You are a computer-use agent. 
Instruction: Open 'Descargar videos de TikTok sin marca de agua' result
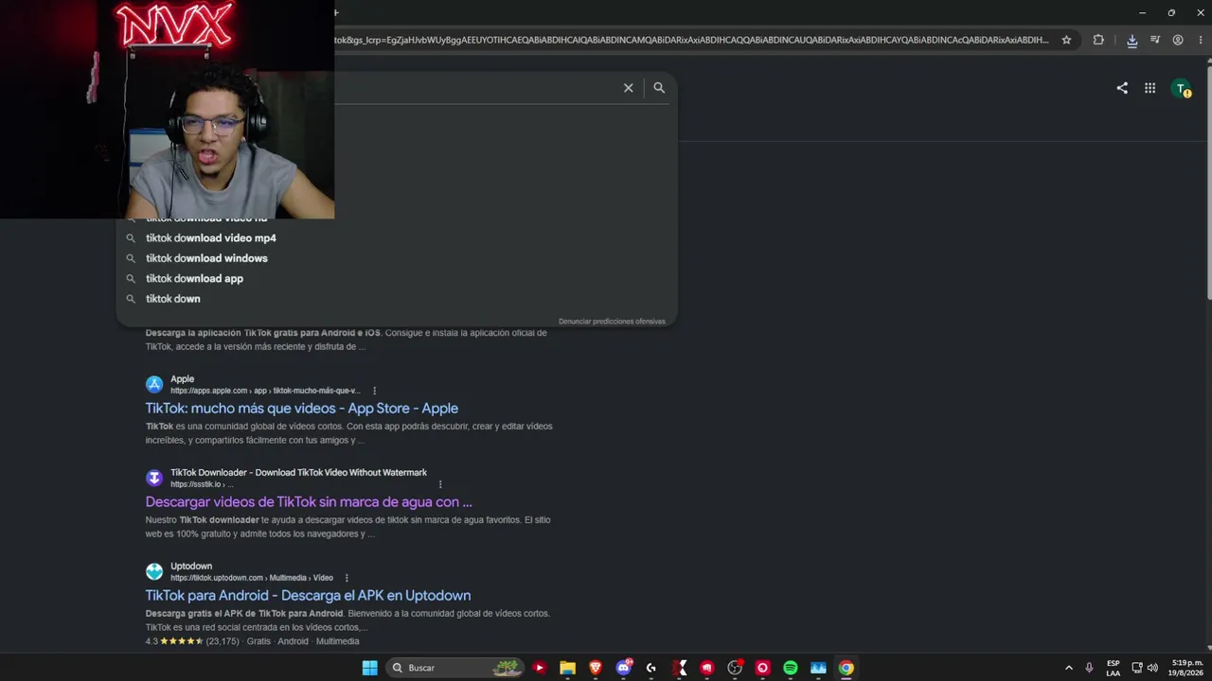point(309,502)
